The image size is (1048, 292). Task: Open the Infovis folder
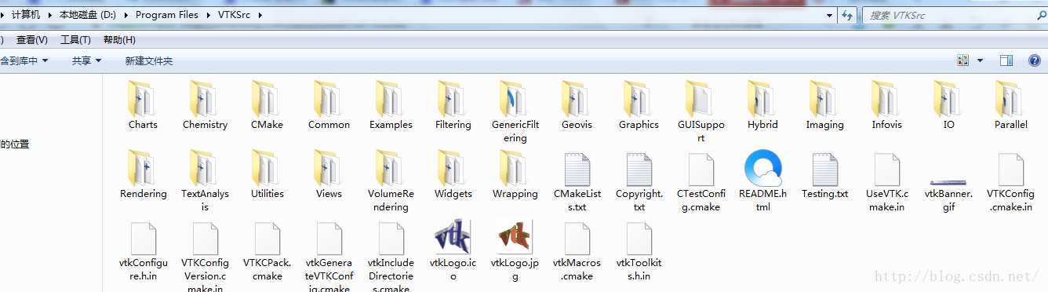[886, 105]
